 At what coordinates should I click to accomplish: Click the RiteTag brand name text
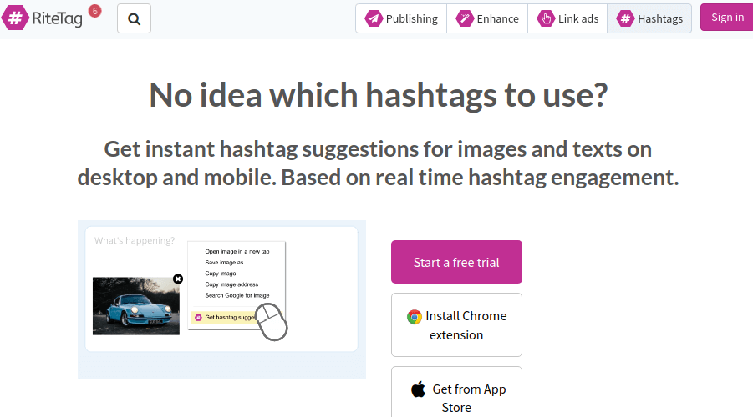(x=57, y=18)
